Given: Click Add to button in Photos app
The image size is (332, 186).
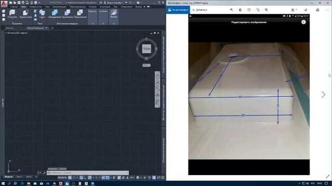Looking at the screenshot, I should click(x=199, y=10).
